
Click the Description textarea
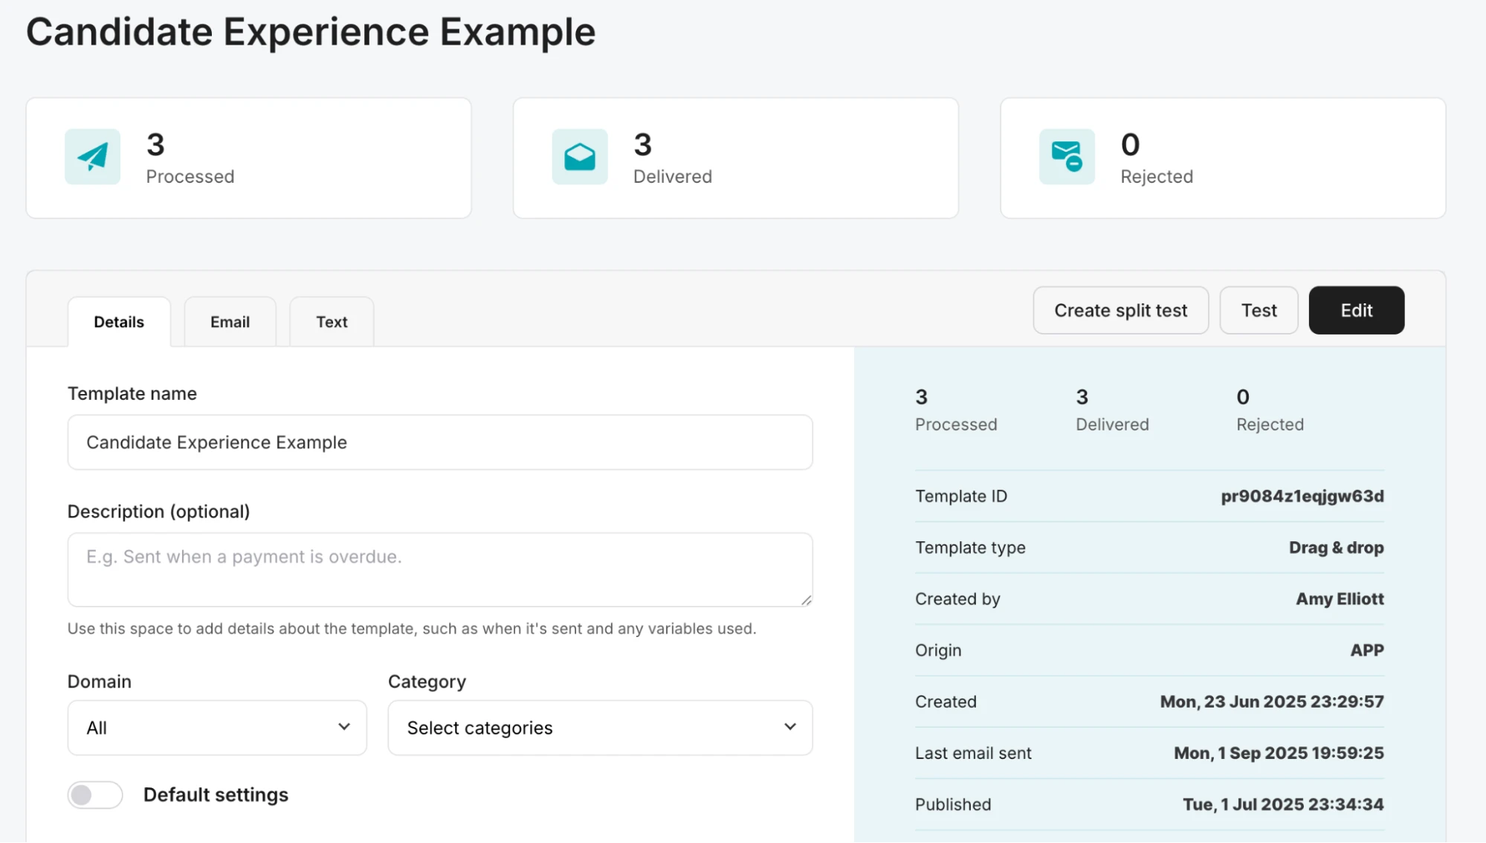tap(439, 569)
